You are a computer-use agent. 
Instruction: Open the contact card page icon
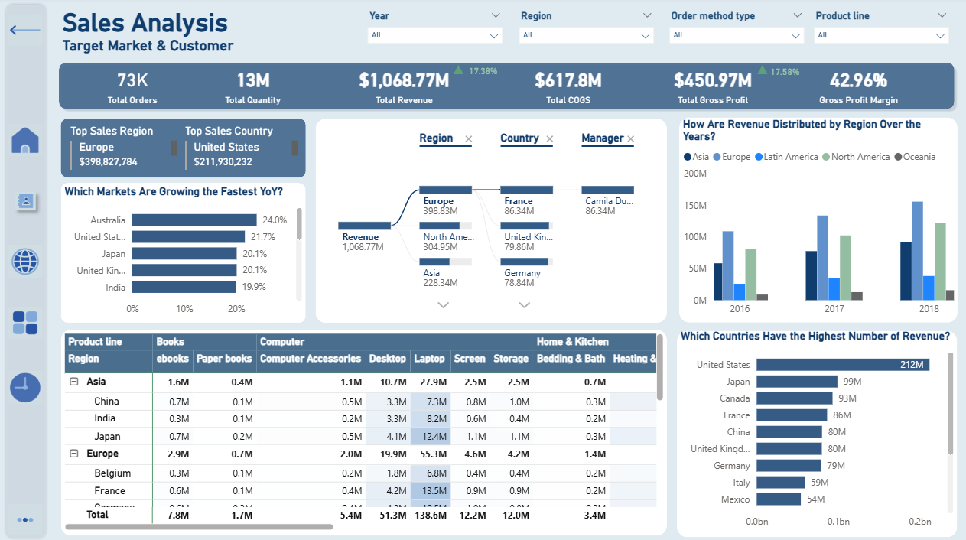pyautogui.click(x=25, y=201)
